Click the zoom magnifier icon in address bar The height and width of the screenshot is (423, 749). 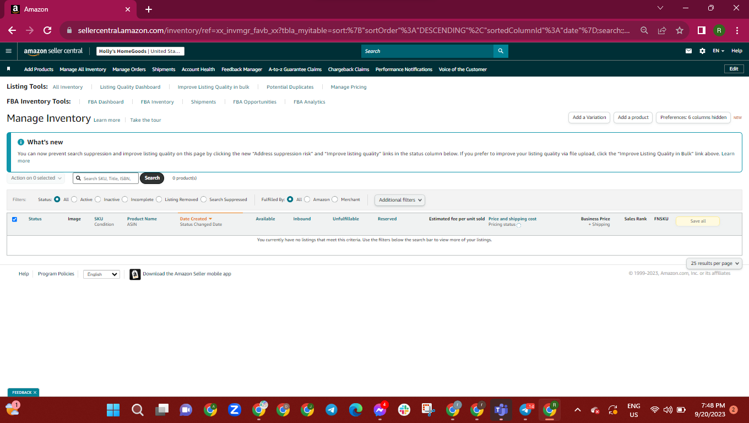click(x=644, y=30)
